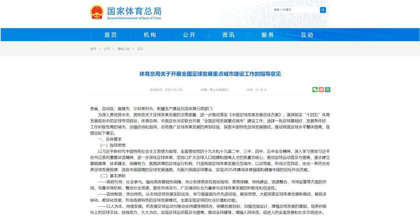Click the article title heading
The width and height of the screenshot is (420, 216).
[x=210, y=74]
